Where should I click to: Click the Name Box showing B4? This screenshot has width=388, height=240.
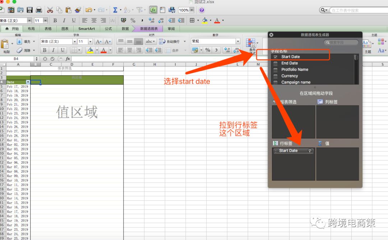pyautogui.click(x=16, y=59)
